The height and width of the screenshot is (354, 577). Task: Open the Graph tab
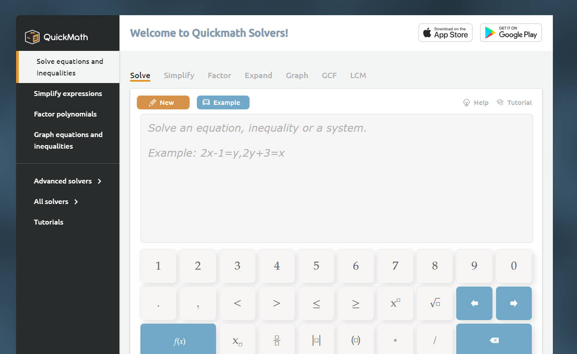click(x=297, y=75)
